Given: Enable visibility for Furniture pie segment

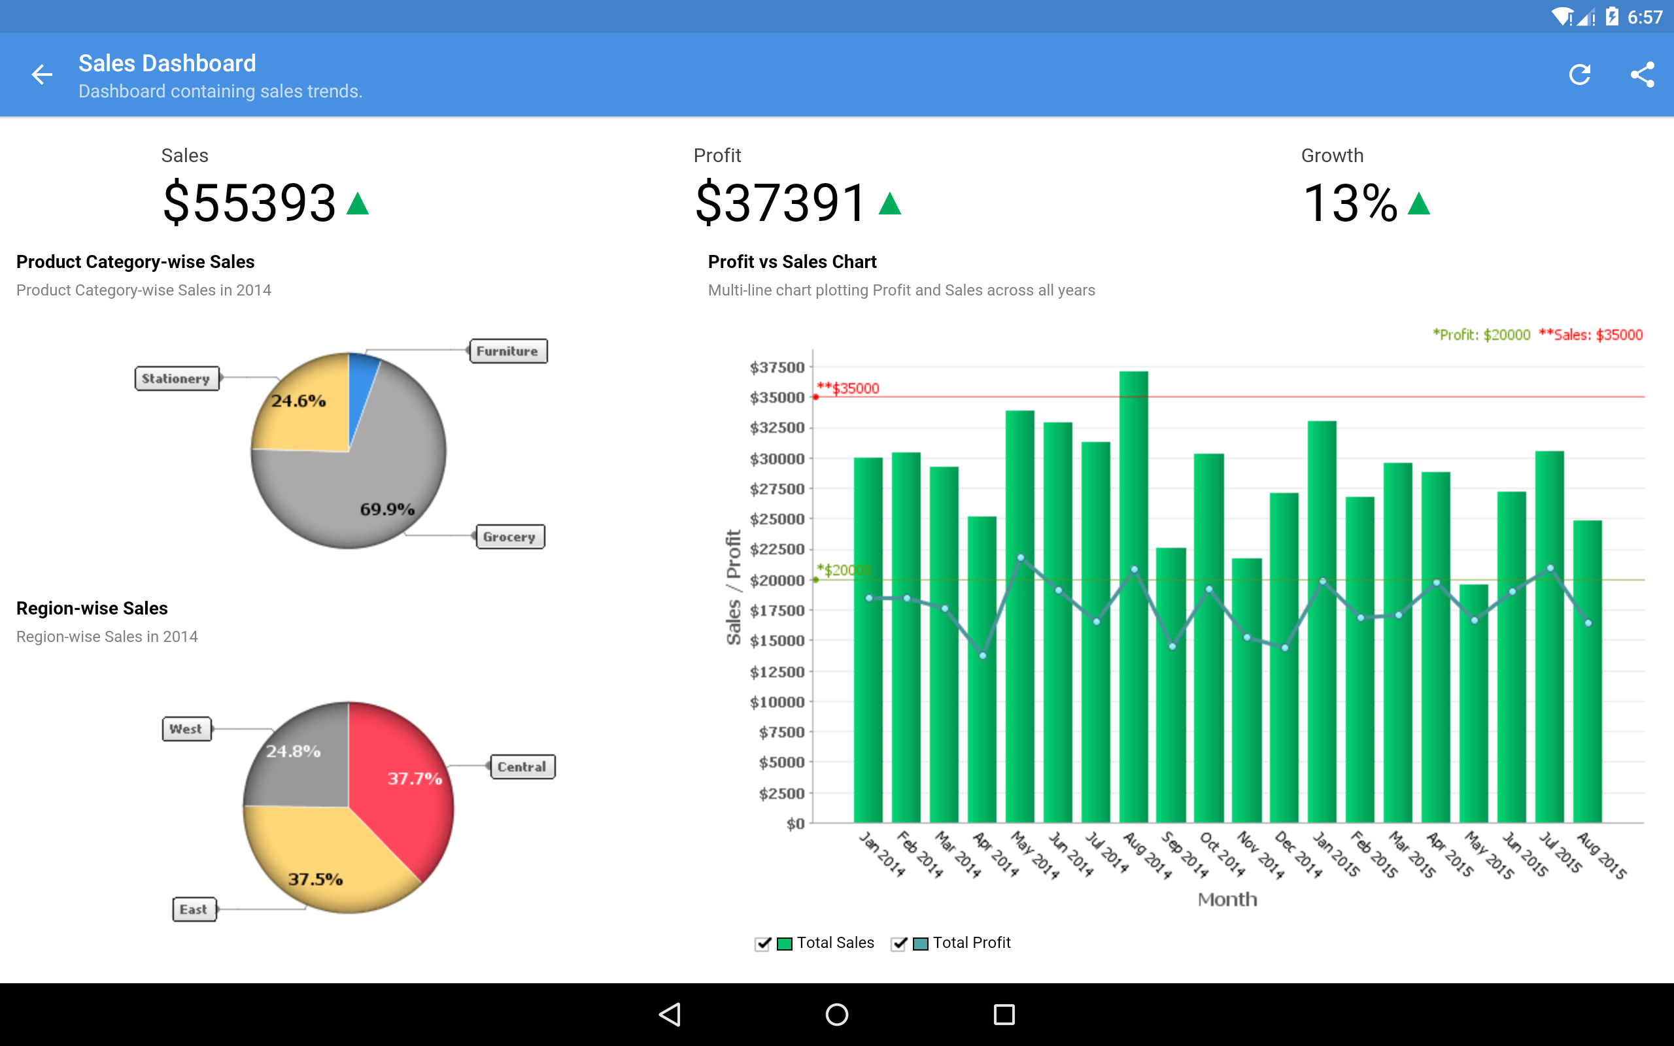Looking at the screenshot, I should point(504,350).
